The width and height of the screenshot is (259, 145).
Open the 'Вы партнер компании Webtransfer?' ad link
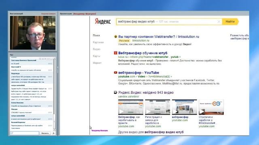[159, 37]
